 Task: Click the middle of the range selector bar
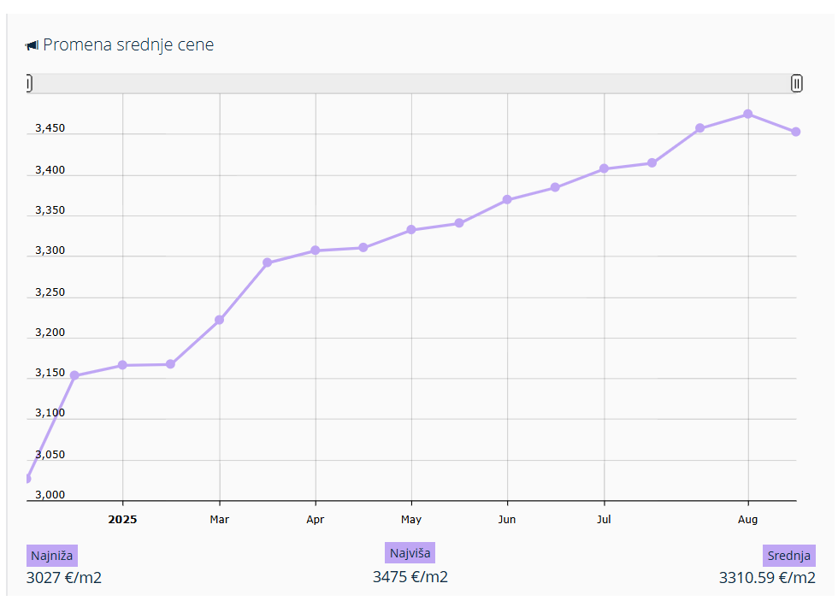[412, 83]
